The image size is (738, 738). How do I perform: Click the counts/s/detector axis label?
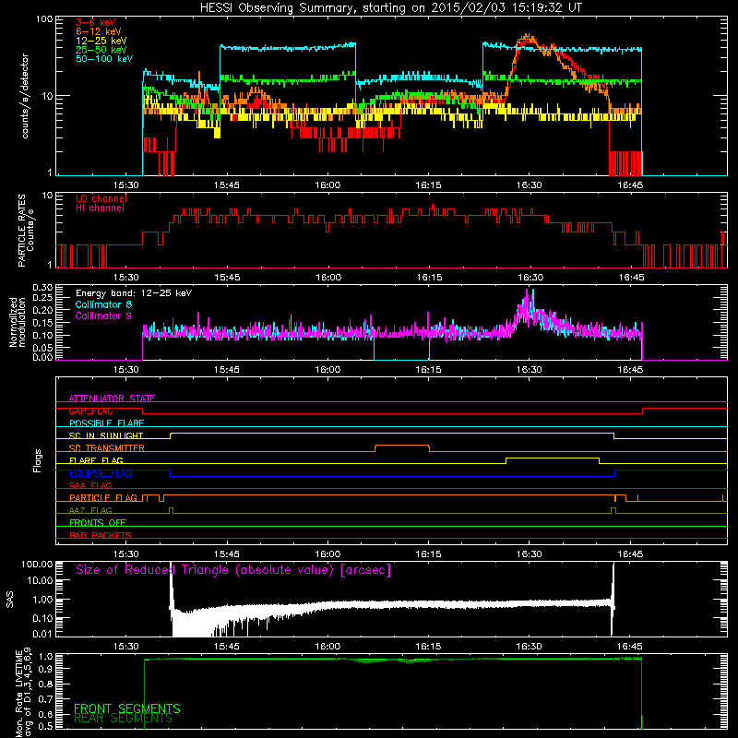coord(25,96)
